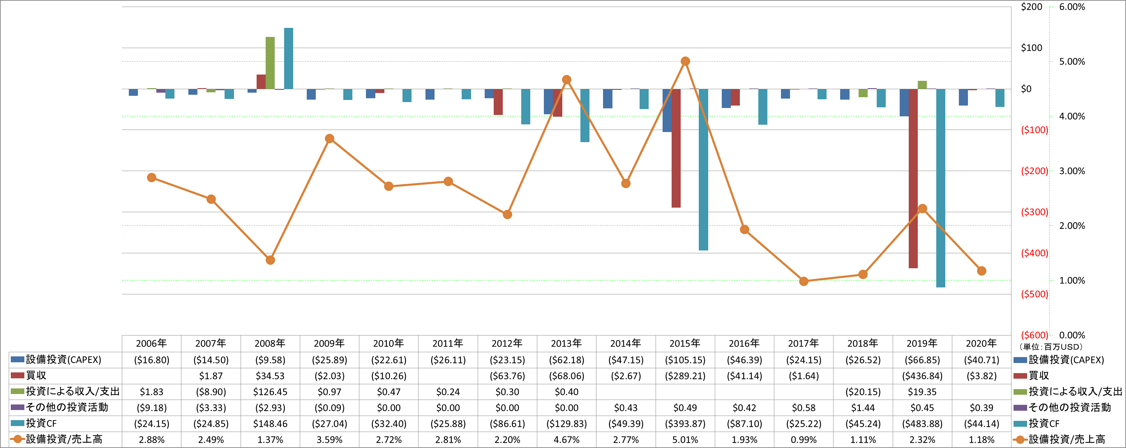Select the investment income cell $126.45
This screenshot has height=448, width=1126.
coord(270,392)
